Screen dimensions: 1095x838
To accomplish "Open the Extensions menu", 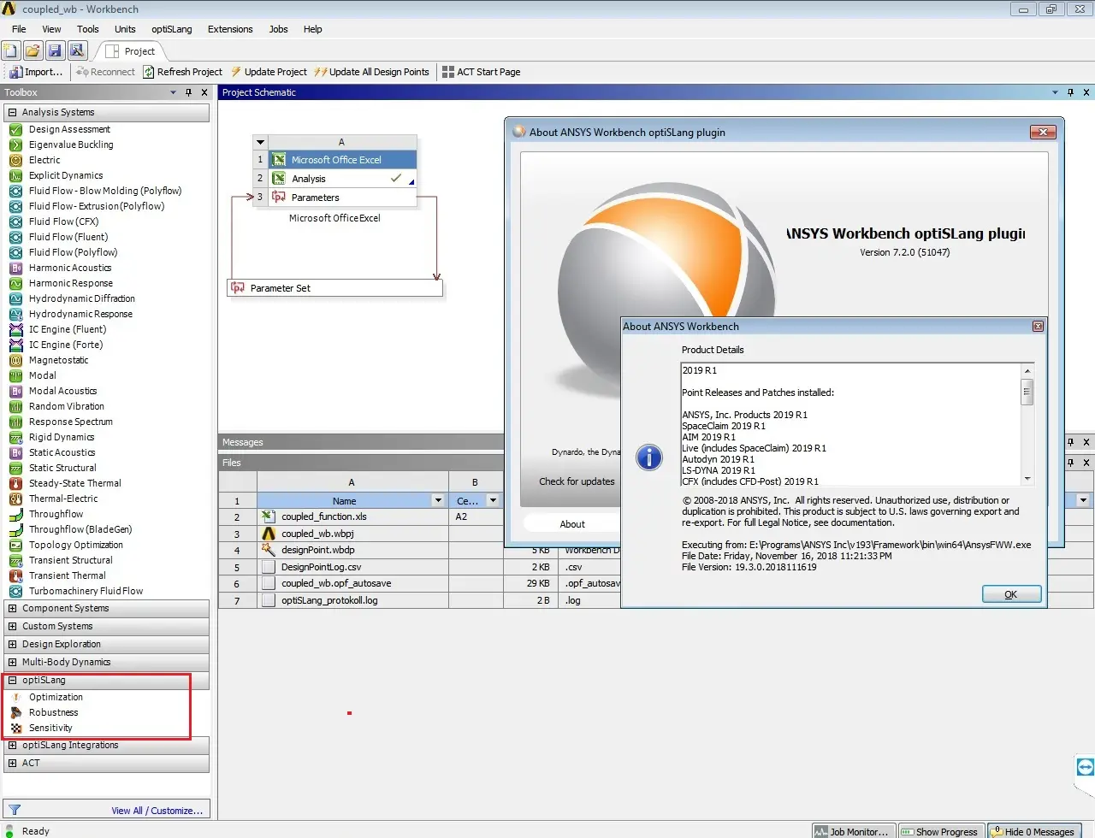I will click(x=230, y=29).
